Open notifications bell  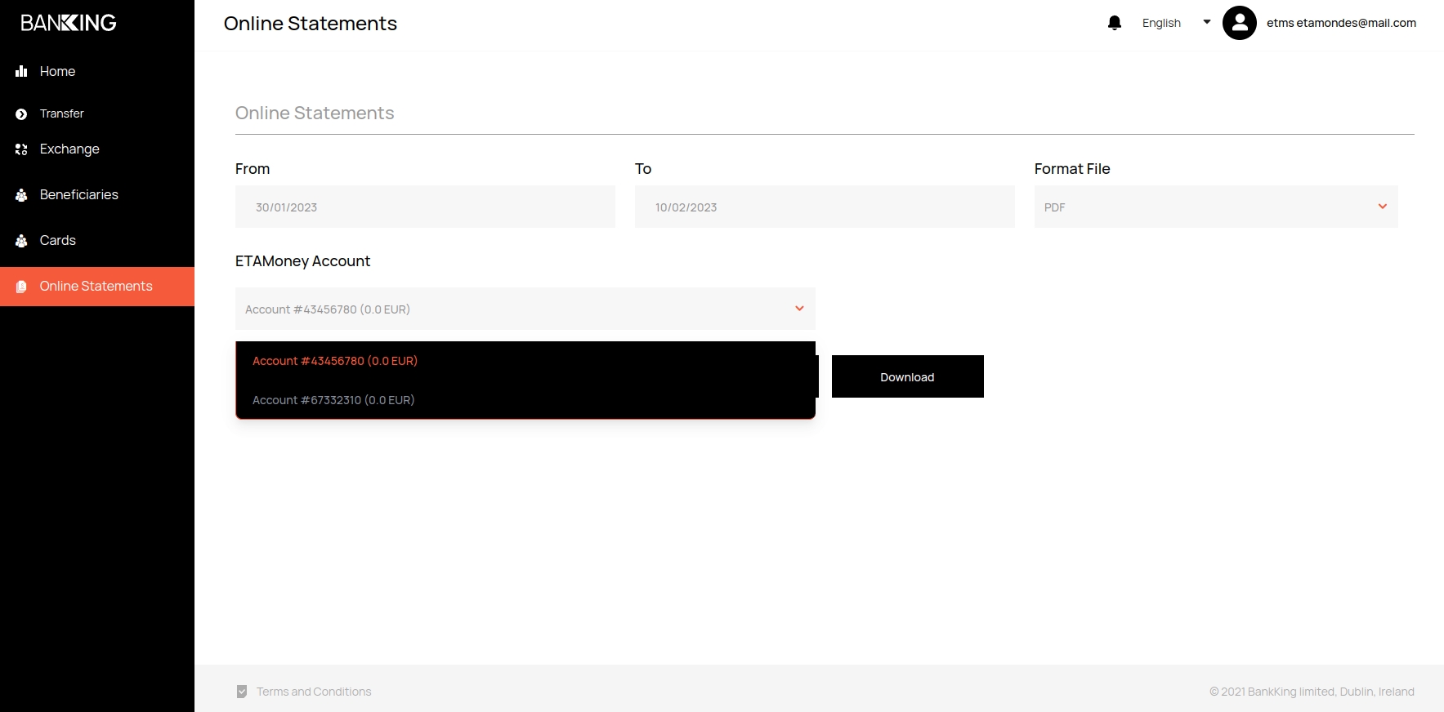[x=1115, y=23]
